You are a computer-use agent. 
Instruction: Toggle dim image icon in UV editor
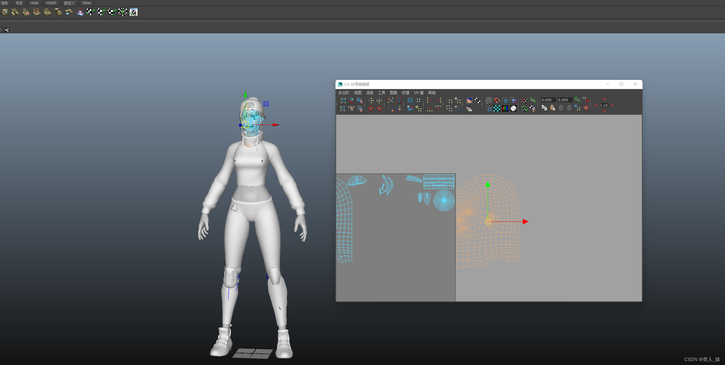pos(469,109)
